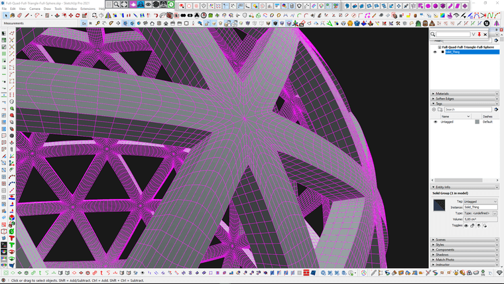Collapse the Tags panel
Image resolution: width=504 pixels, height=284 pixels.
tap(464, 104)
